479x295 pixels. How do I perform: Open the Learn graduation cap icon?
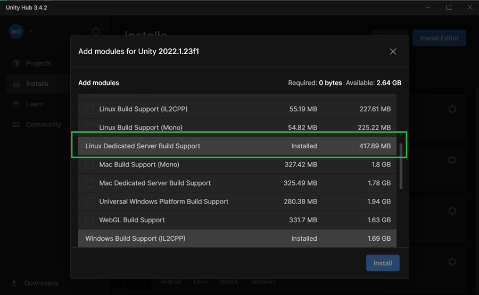tap(16, 104)
